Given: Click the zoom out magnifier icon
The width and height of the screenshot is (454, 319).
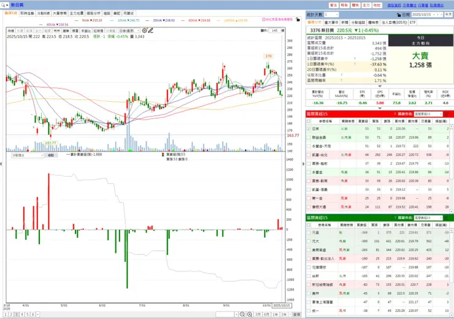Looking at the screenshot, I should coord(242,314).
